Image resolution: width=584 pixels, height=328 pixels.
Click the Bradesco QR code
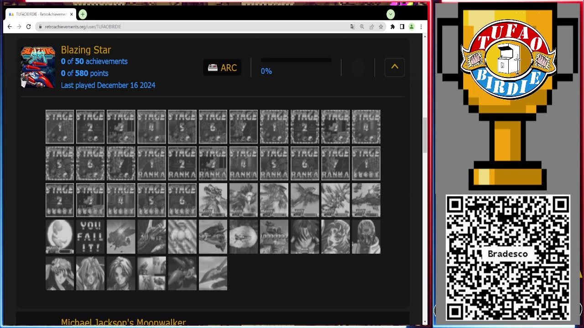click(508, 258)
